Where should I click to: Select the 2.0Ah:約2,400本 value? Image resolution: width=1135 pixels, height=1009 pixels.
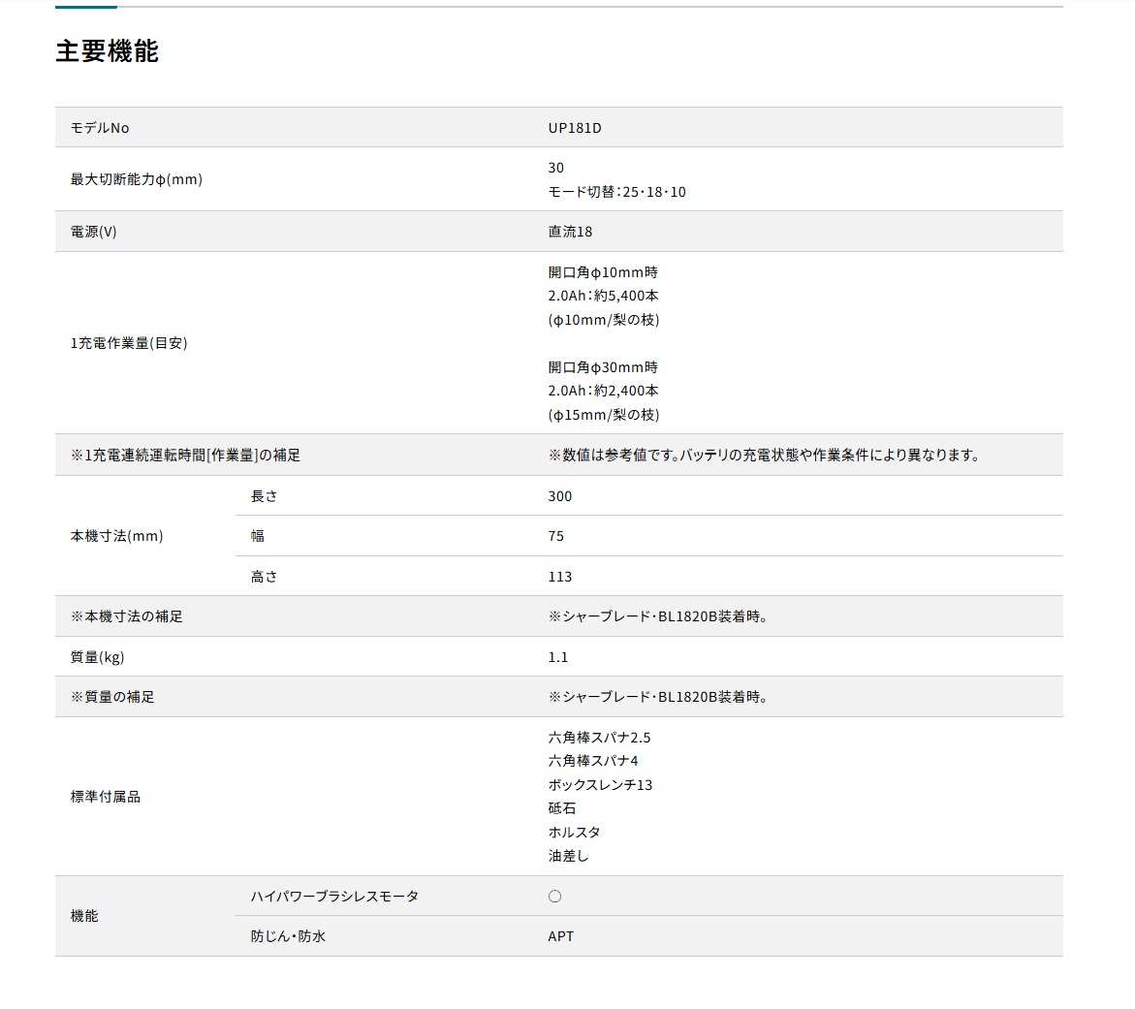603,391
